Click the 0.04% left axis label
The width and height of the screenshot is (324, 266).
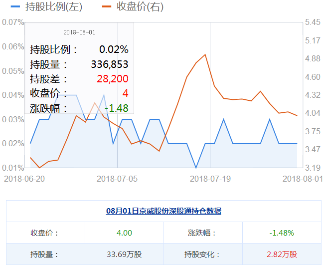pyautogui.click(x=13, y=95)
